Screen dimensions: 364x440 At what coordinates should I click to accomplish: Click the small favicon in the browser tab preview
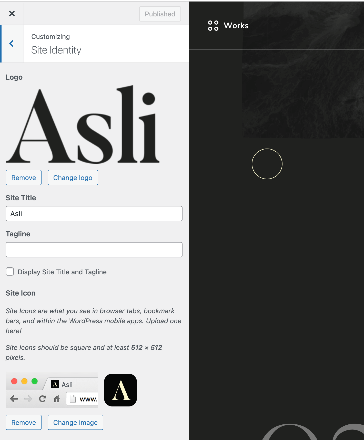pos(55,384)
